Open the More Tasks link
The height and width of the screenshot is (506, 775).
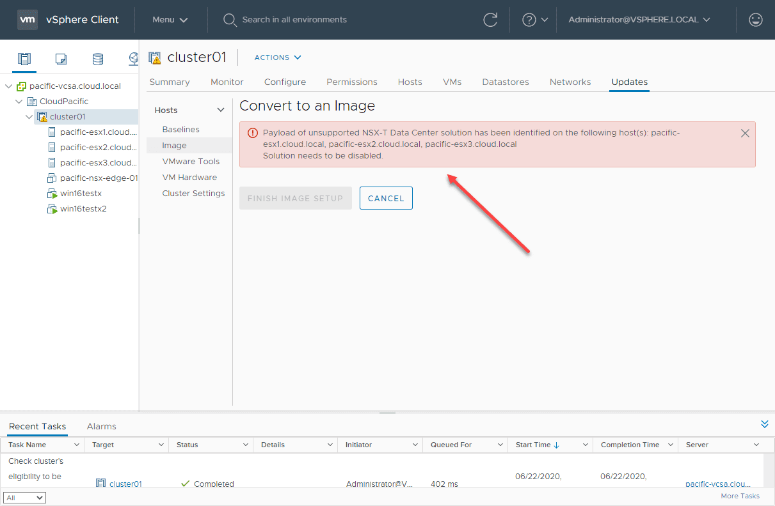coord(740,496)
